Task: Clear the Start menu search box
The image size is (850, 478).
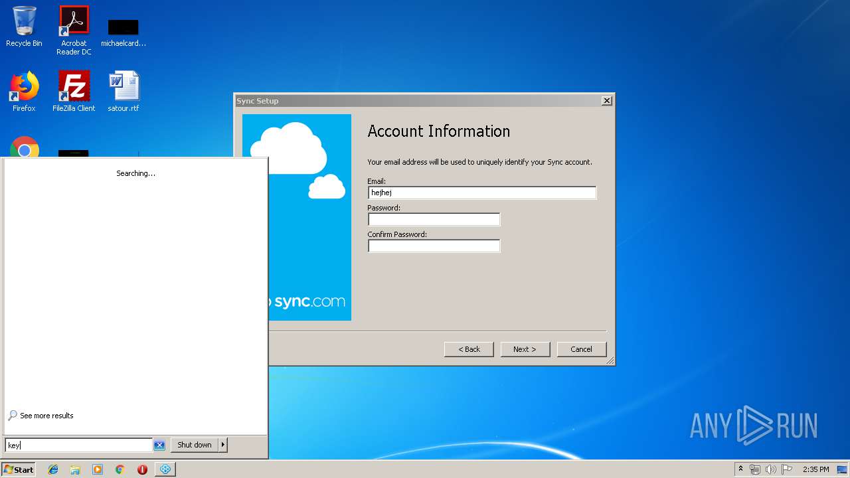Action: 159,445
